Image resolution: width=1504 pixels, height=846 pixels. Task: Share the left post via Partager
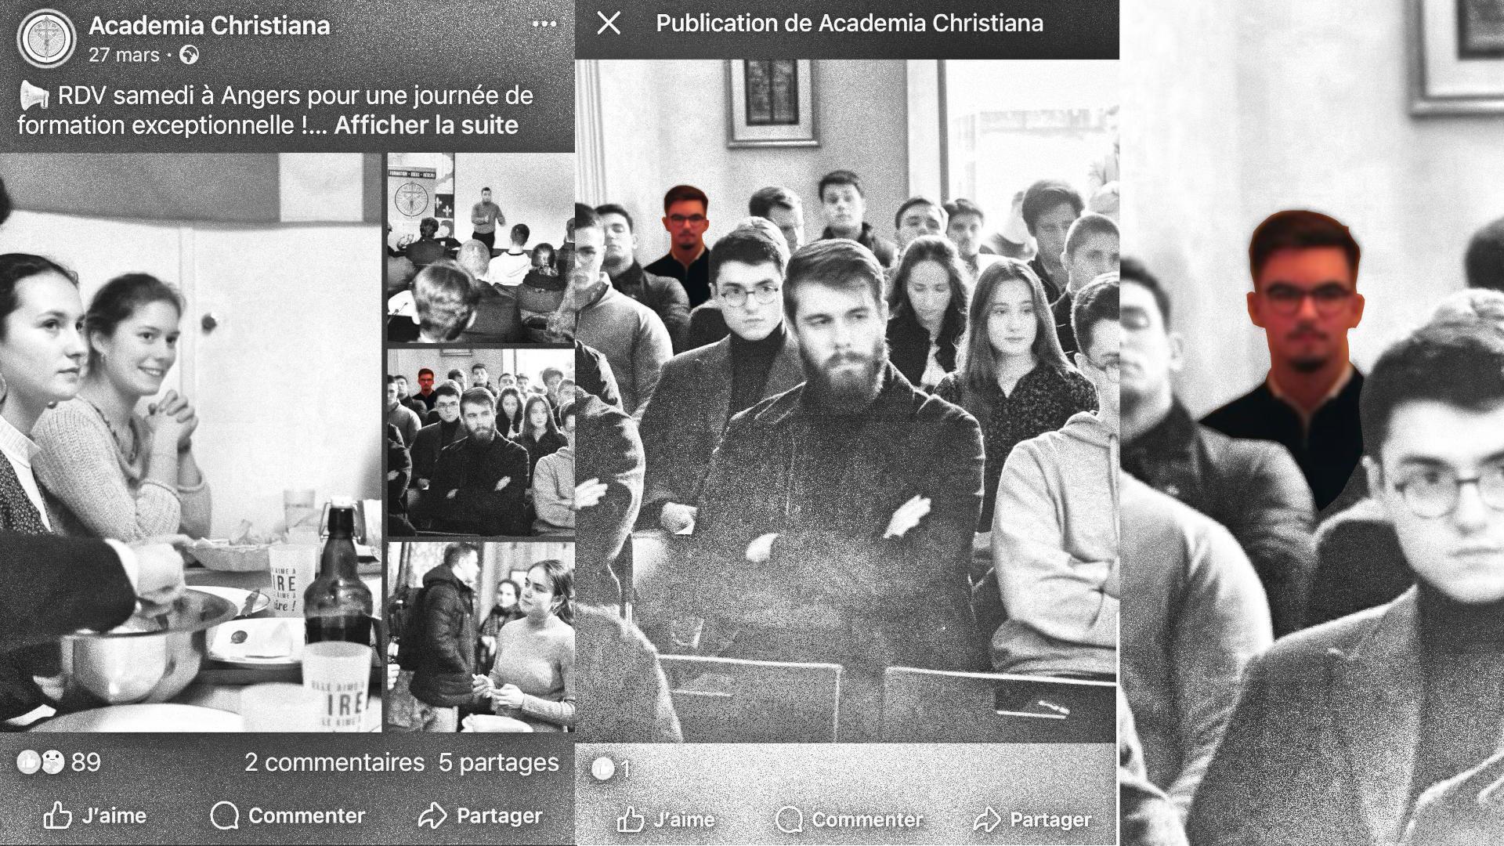479,815
